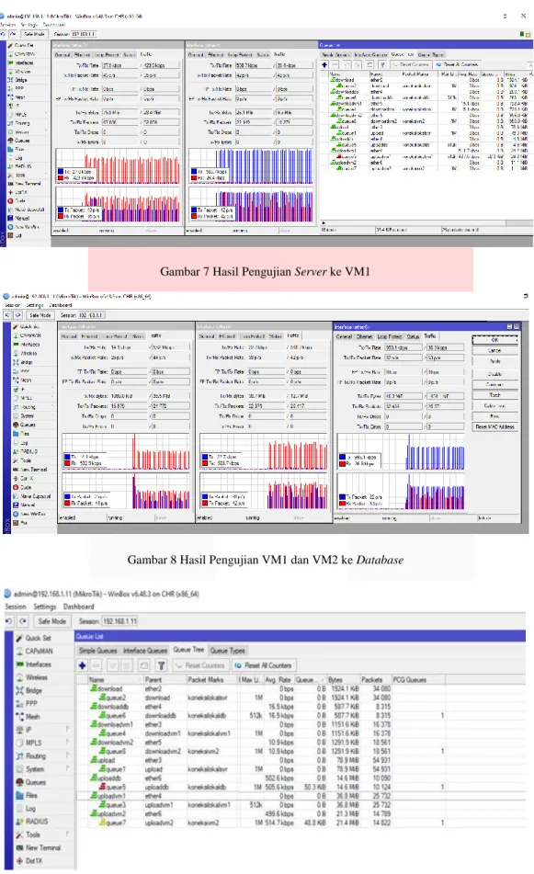Viewport: 534px width, 874px height.
Task: Open Dot1X in Queue List WinBox window
Action: (29, 860)
